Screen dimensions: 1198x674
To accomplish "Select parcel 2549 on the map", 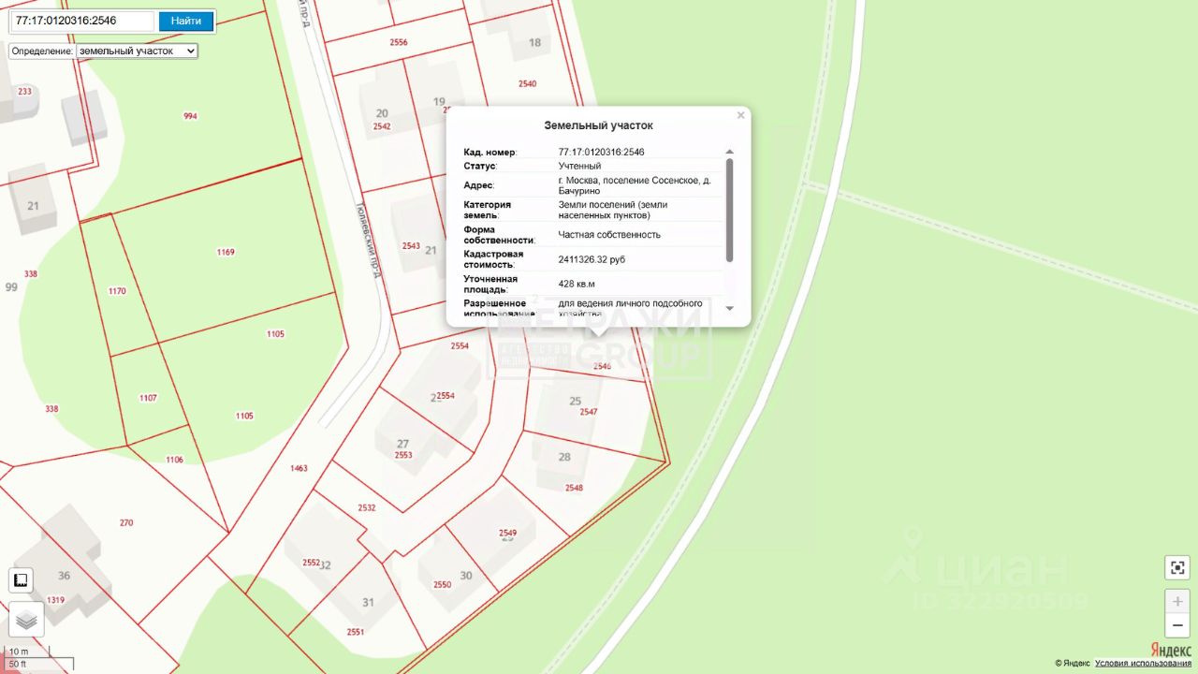I will coord(508,533).
